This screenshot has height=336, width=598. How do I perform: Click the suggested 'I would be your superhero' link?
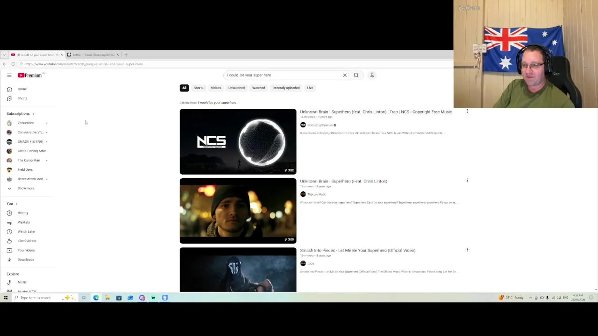217,103
